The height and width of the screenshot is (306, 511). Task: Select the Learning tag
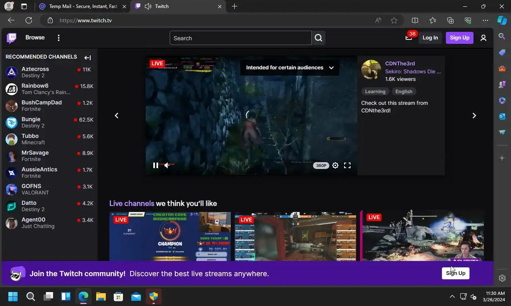click(x=375, y=91)
